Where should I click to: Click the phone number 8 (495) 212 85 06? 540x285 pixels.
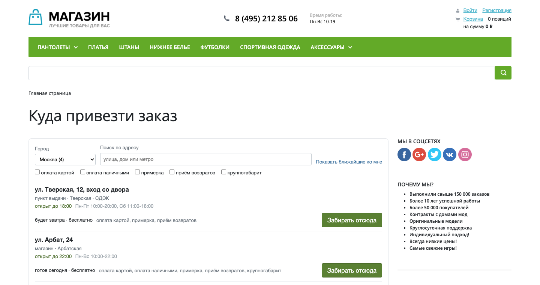click(x=266, y=18)
